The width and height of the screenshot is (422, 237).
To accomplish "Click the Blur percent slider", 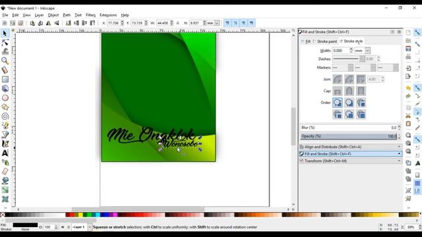I will point(349,128).
